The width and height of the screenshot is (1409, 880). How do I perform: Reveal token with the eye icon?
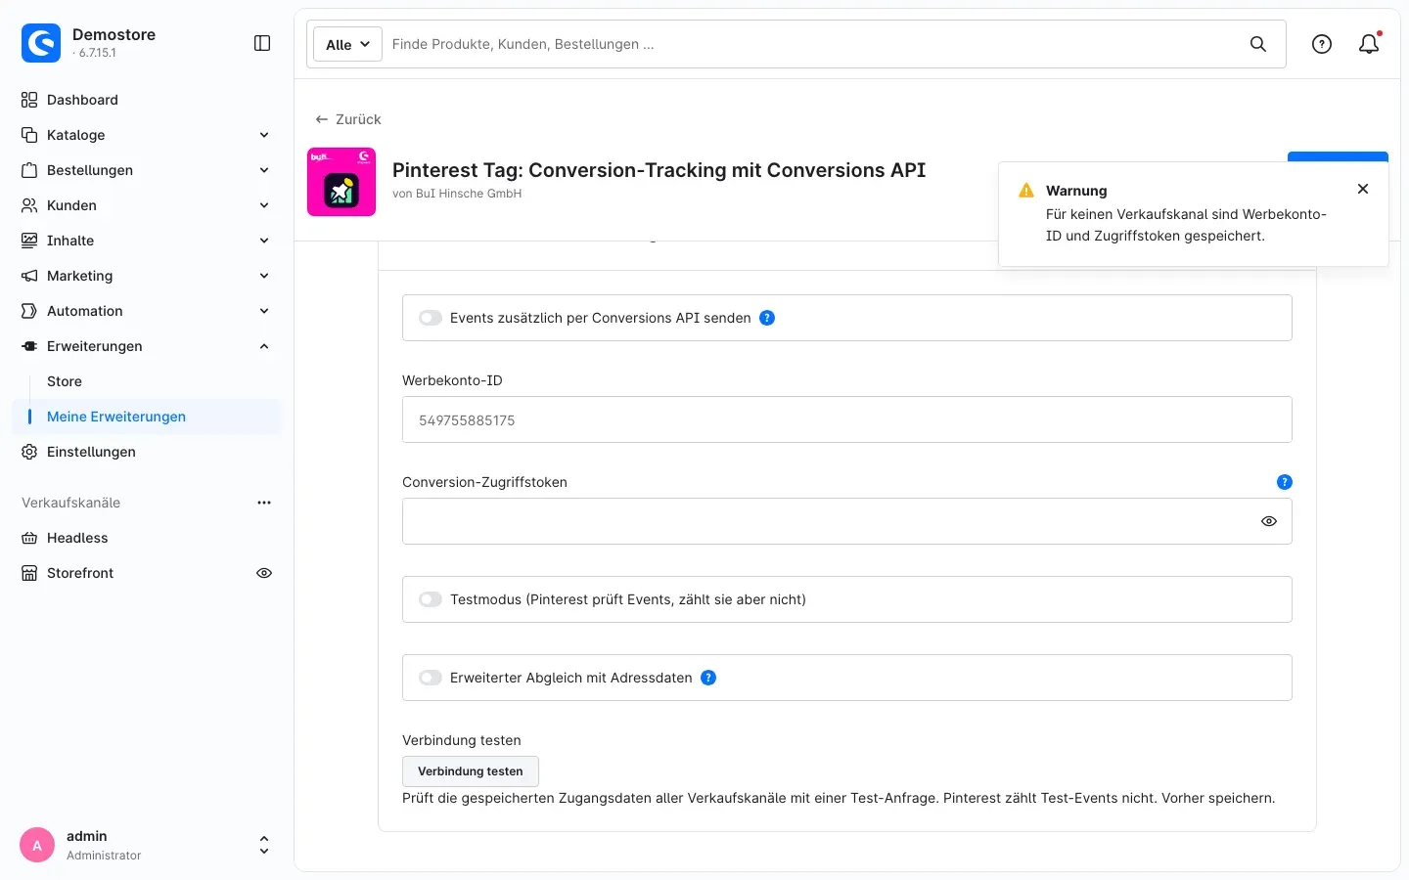click(x=1269, y=521)
